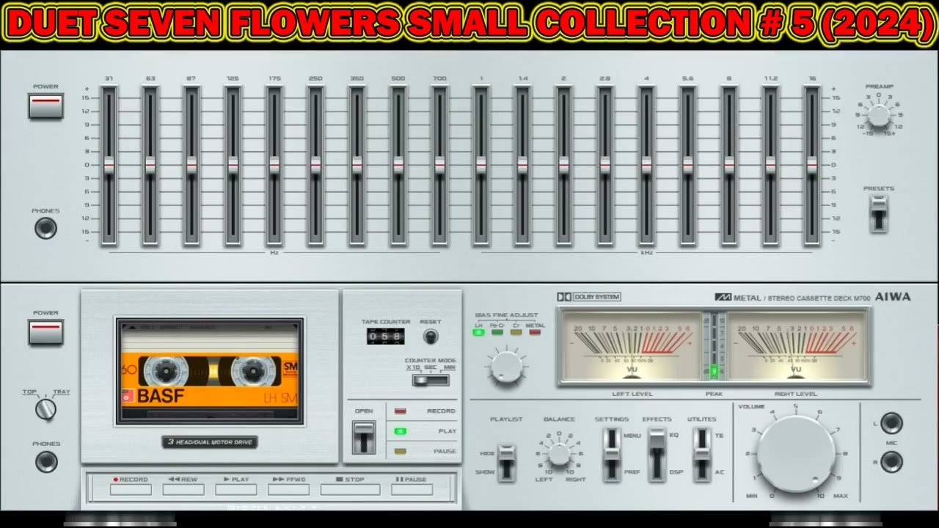Click the green PLAY indicator light
The width and height of the screenshot is (939, 528).
click(400, 431)
